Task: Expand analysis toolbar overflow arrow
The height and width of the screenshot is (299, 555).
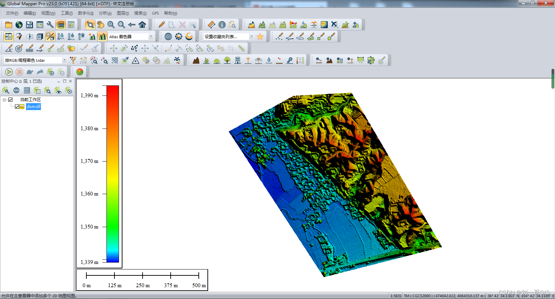Action: (x=364, y=28)
